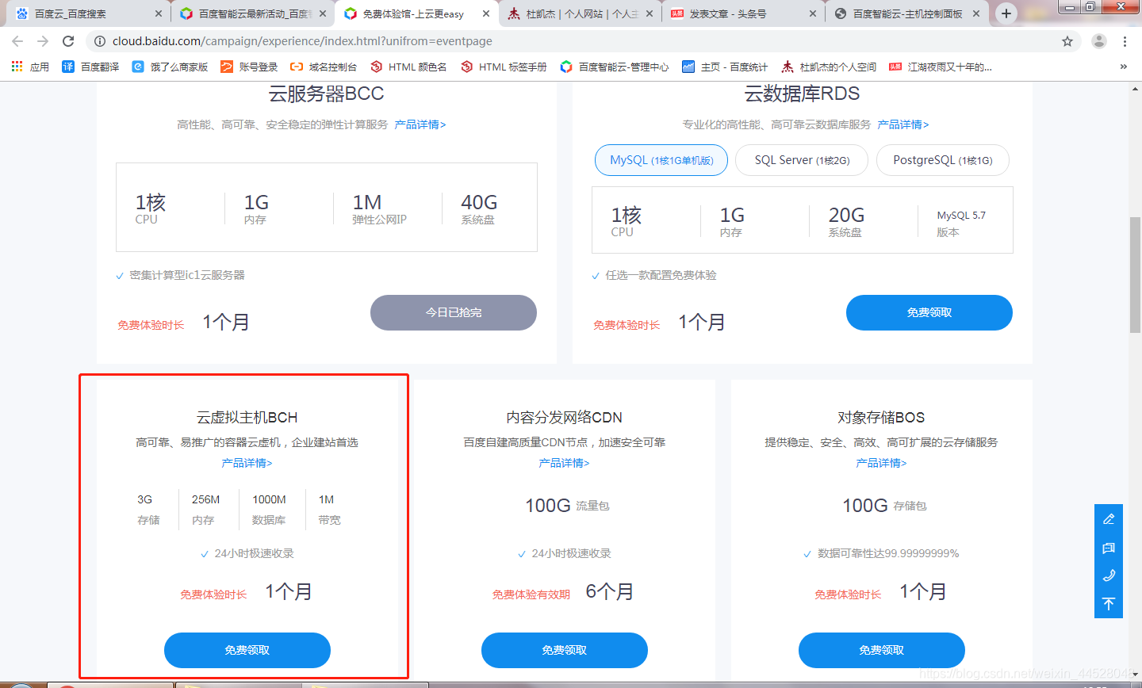Click the back-to-top arrow icon
Viewport: 1142px width, 688px height.
pos(1109,604)
